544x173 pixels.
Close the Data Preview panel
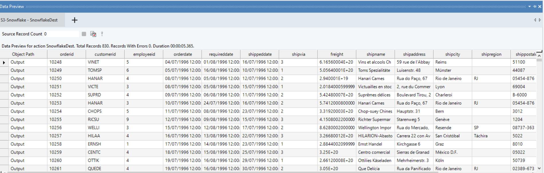[540, 6]
